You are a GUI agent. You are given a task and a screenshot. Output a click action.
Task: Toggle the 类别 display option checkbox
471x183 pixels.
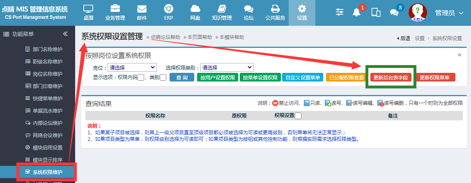[x=163, y=77]
